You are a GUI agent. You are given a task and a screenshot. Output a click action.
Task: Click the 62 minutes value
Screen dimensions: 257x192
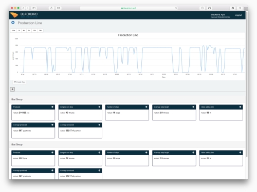point(70,158)
